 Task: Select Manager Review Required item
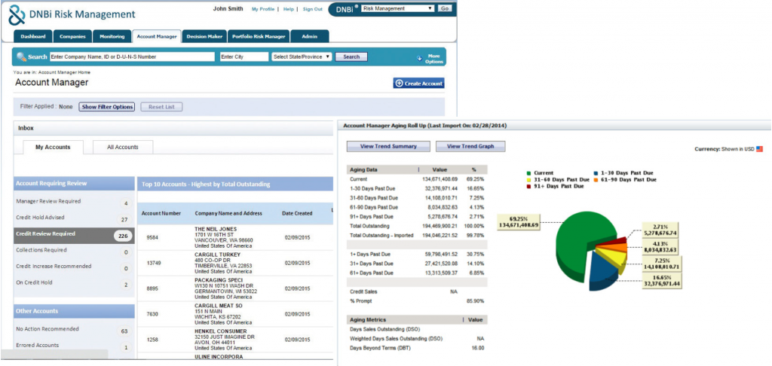74,202
